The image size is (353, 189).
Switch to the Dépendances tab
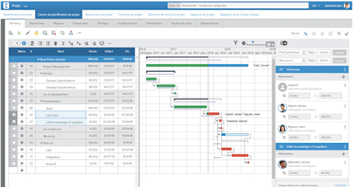click(x=210, y=24)
